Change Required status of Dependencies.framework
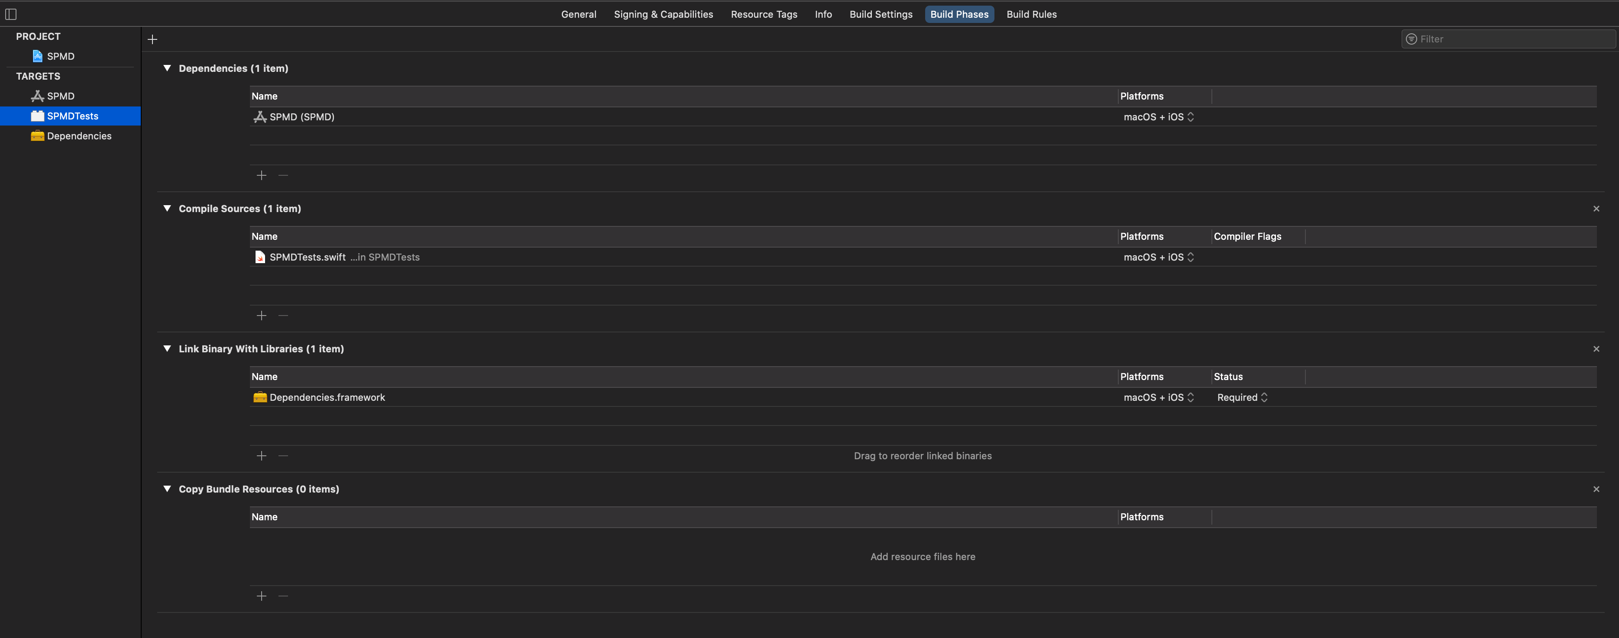The image size is (1619, 638). tap(1242, 397)
